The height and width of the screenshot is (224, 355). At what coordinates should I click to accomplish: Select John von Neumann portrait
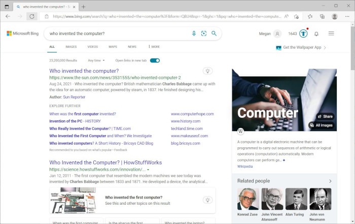pos(321,199)
